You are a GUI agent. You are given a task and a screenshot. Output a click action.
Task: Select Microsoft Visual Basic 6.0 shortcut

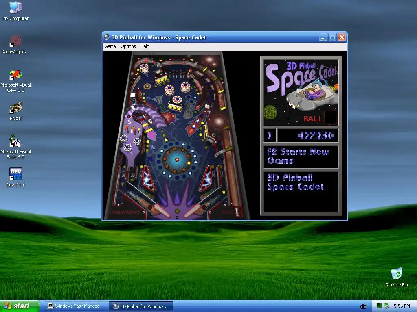[x=15, y=147]
